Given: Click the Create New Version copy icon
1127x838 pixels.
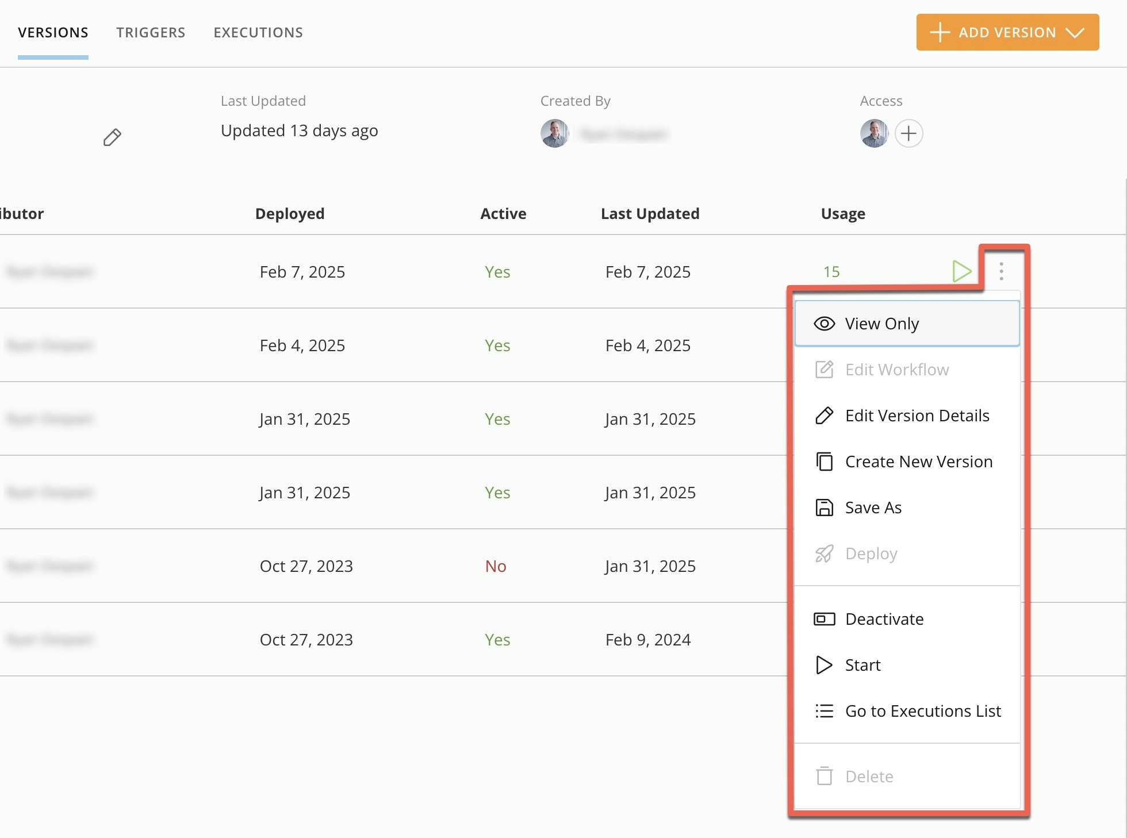Looking at the screenshot, I should [824, 462].
